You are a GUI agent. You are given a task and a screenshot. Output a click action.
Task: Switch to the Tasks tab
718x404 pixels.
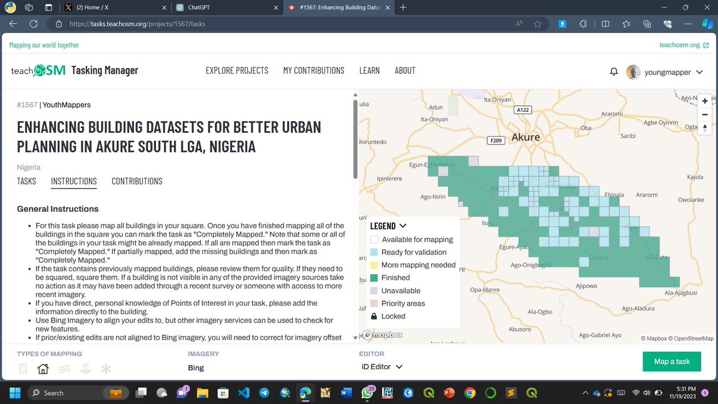pos(26,181)
